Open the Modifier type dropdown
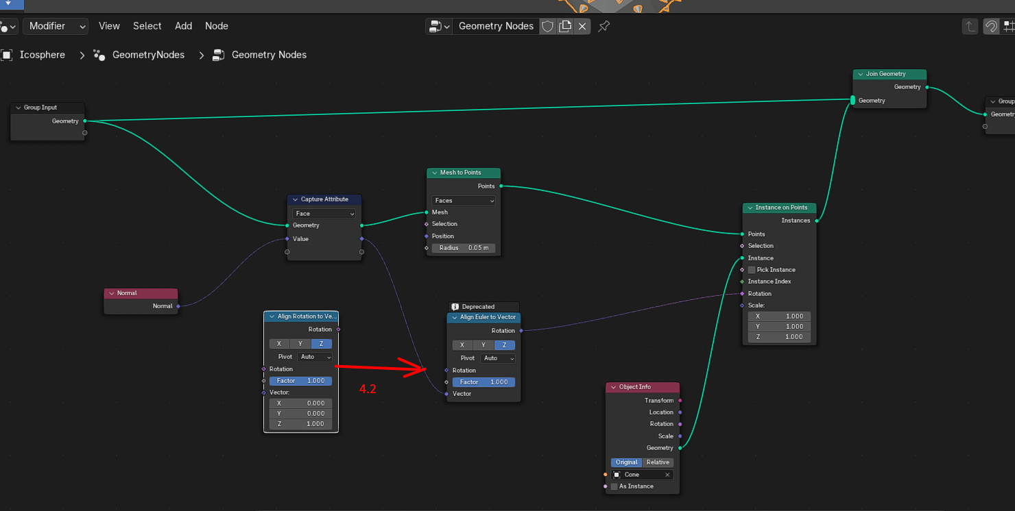Viewport: 1015px width, 511px height. point(56,26)
